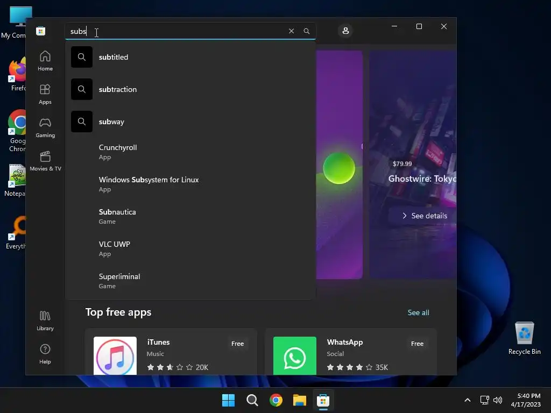Click the search icon beside subtitled
The image size is (551, 413).
coord(82,57)
